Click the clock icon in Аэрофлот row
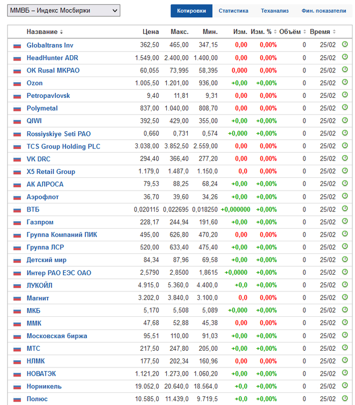 [x=345, y=196]
